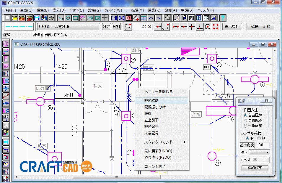Select 一括配線 drawing method
Viewport: 282px width, 183px height.
pos(253,126)
